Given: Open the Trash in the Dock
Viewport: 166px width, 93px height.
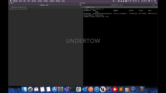Looking at the screenshot, I should click(142, 89).
